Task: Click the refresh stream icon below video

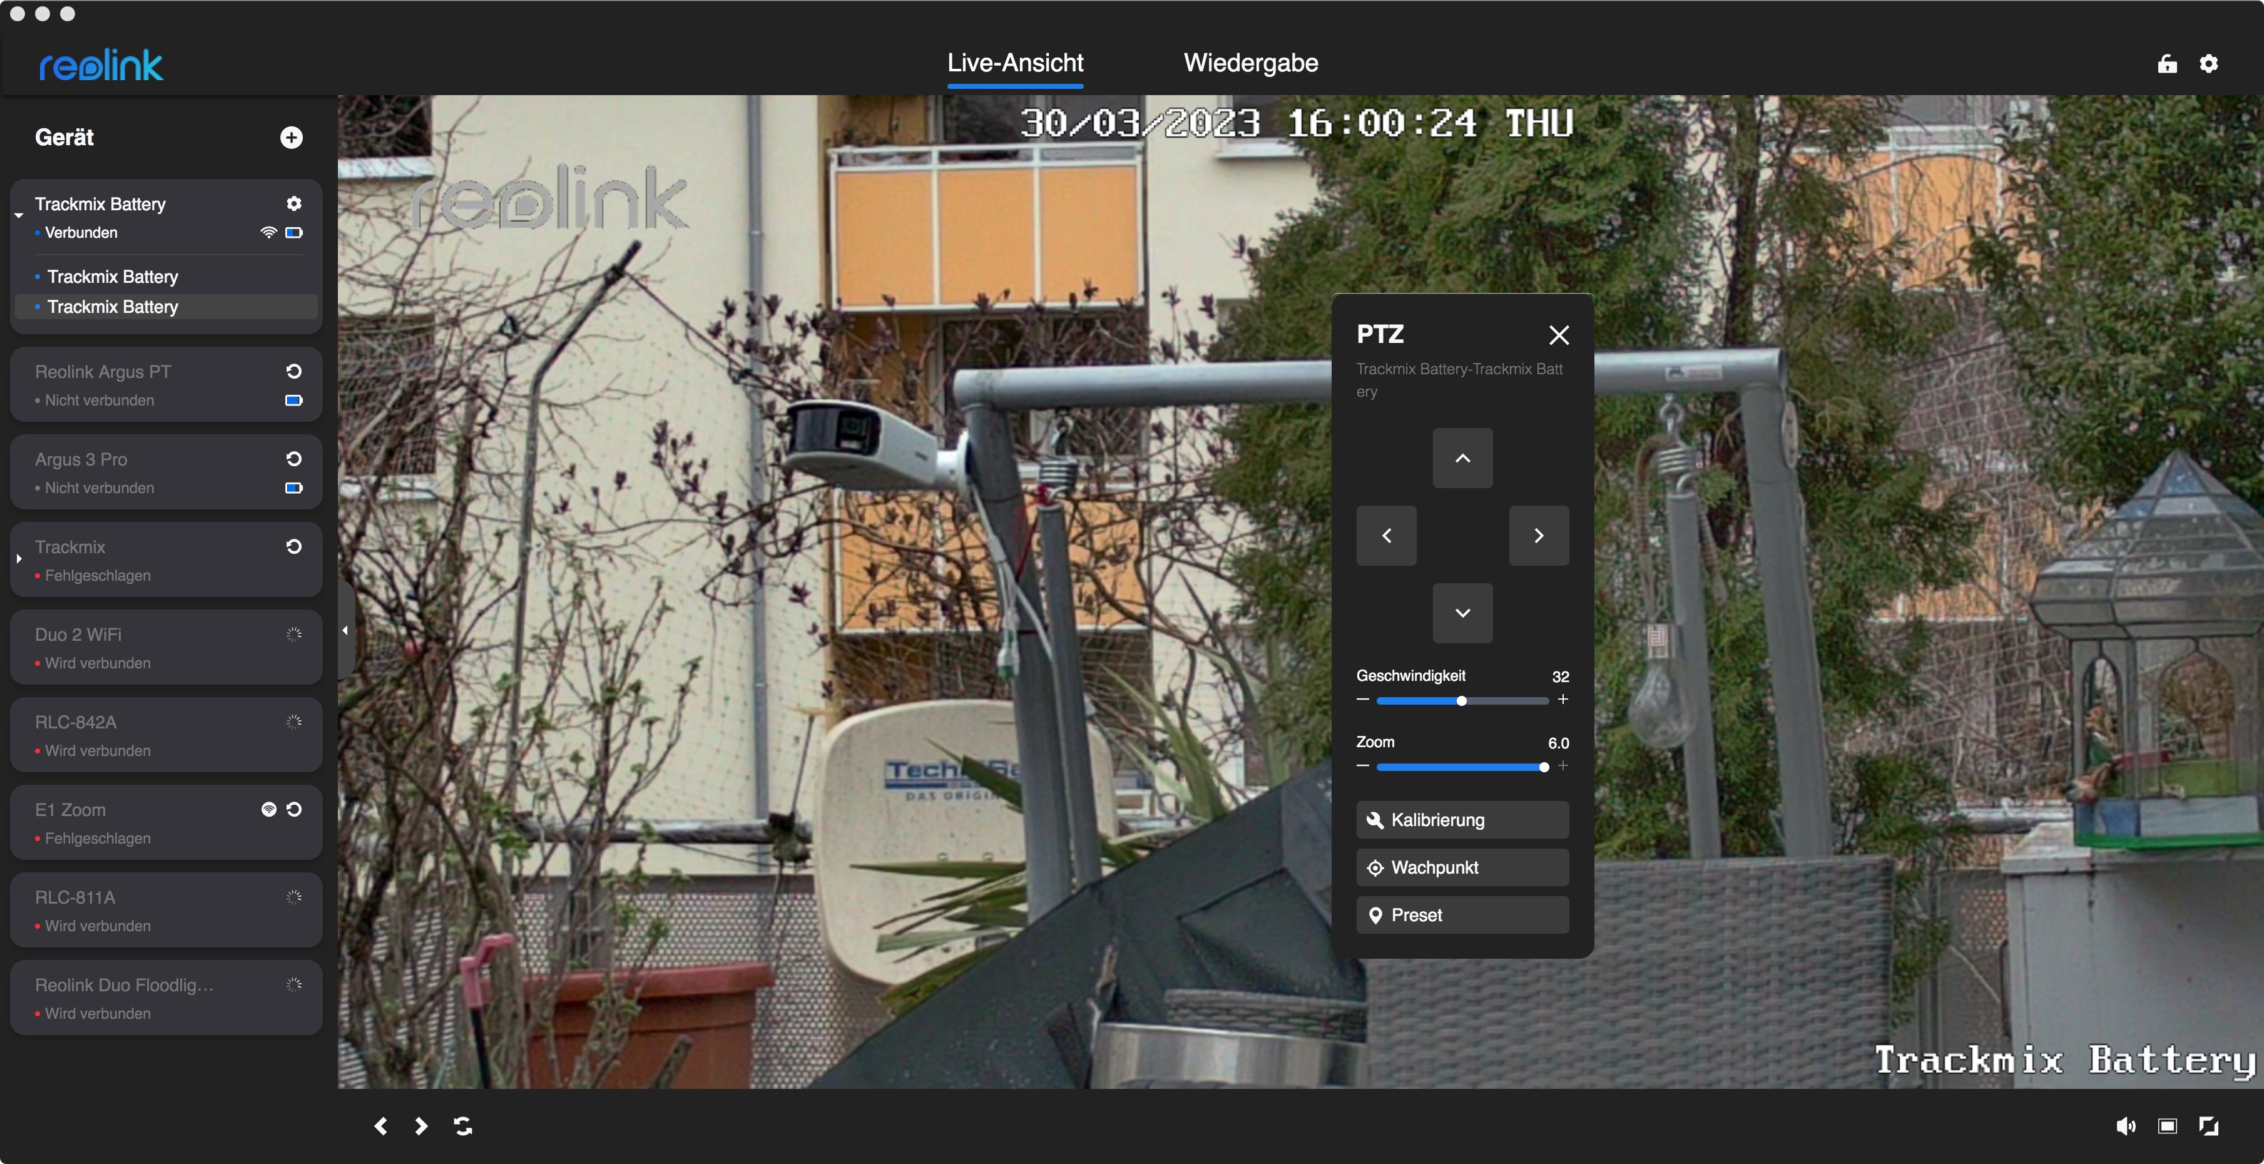Action: pos(463,1125)
